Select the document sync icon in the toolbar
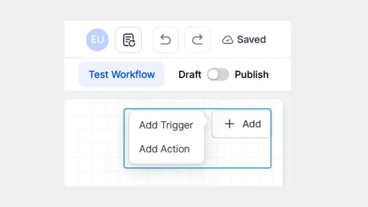This screenshot has width=368, height=207. click(x=128, y=40)
